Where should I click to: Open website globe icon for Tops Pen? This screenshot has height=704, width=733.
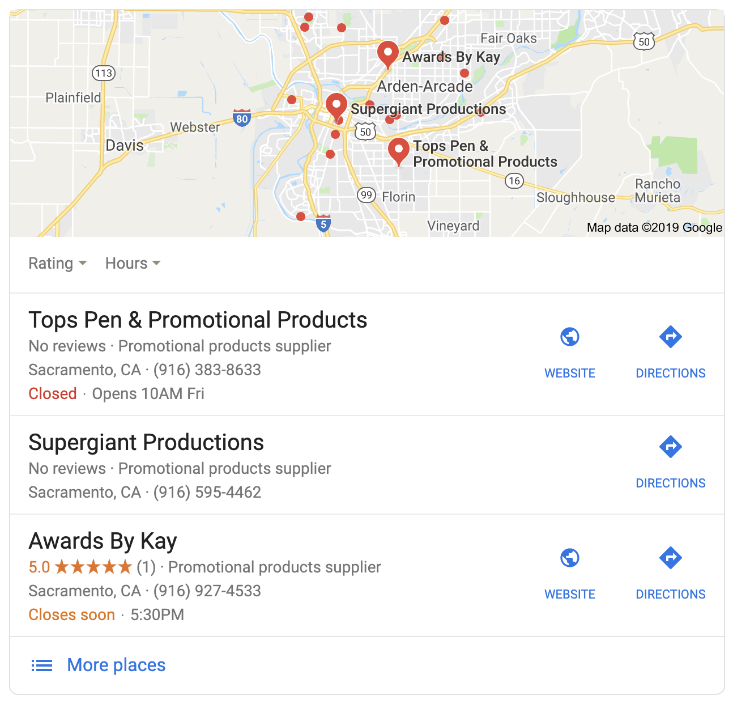click(x=570, y=337)
